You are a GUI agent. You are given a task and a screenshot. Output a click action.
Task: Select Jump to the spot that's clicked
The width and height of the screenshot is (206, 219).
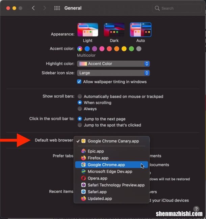[x=80, y=125]
